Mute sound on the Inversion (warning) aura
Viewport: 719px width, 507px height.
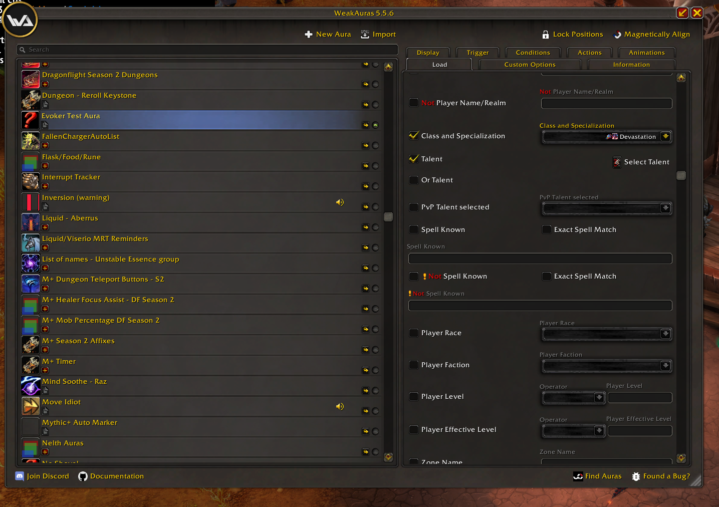tap(340, 202)
